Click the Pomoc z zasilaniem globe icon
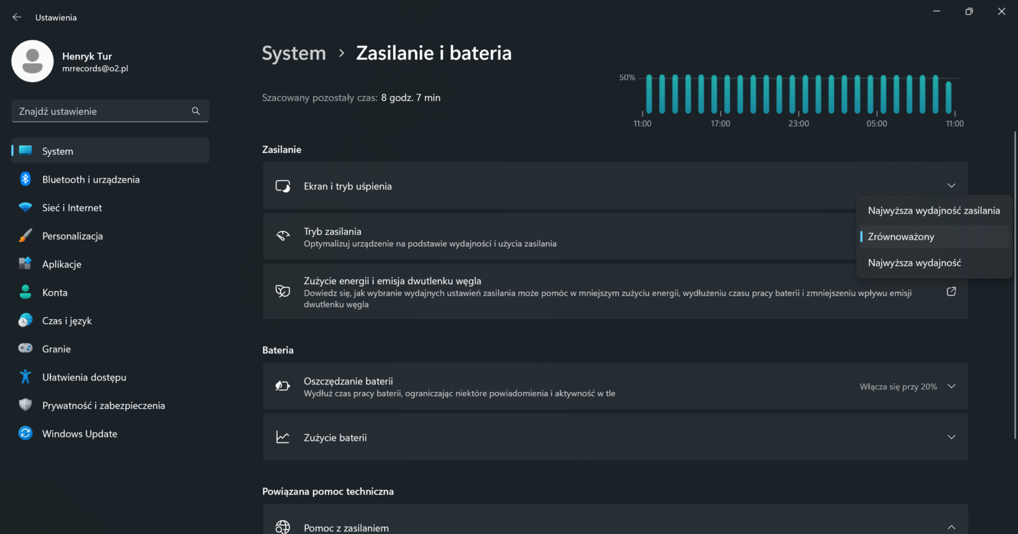Image resolution: width=1018 pixels, height=534 pixels. pyautogui.click(x=283, y=527)
